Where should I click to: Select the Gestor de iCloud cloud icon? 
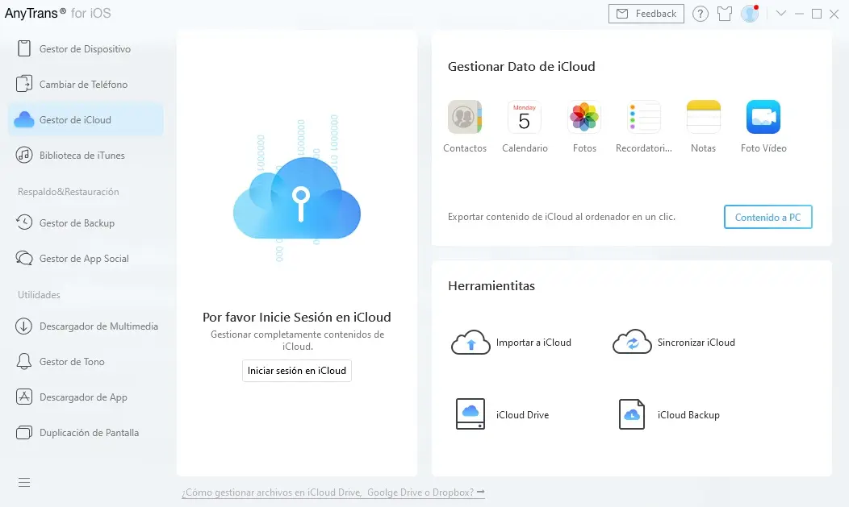point(24,119)
